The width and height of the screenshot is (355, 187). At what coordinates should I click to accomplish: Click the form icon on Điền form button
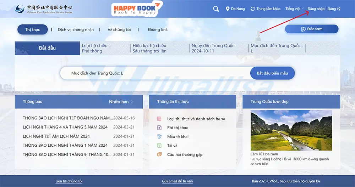tap(303, 29)
